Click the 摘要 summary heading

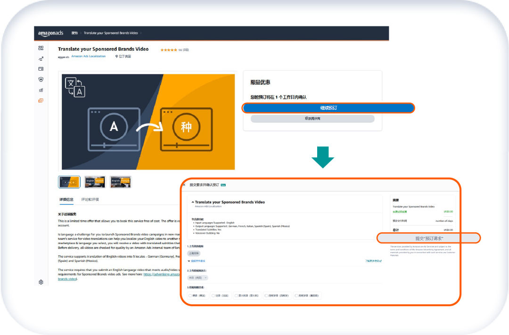coord(396,200)
